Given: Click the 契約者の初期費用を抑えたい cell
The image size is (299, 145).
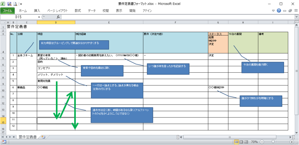Looking at the screenshot, I should click(109, 57).
